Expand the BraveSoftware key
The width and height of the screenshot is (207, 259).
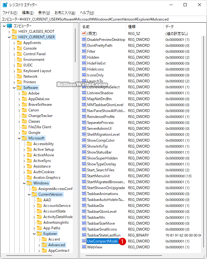pyautogui.click(x=19, y=105)
